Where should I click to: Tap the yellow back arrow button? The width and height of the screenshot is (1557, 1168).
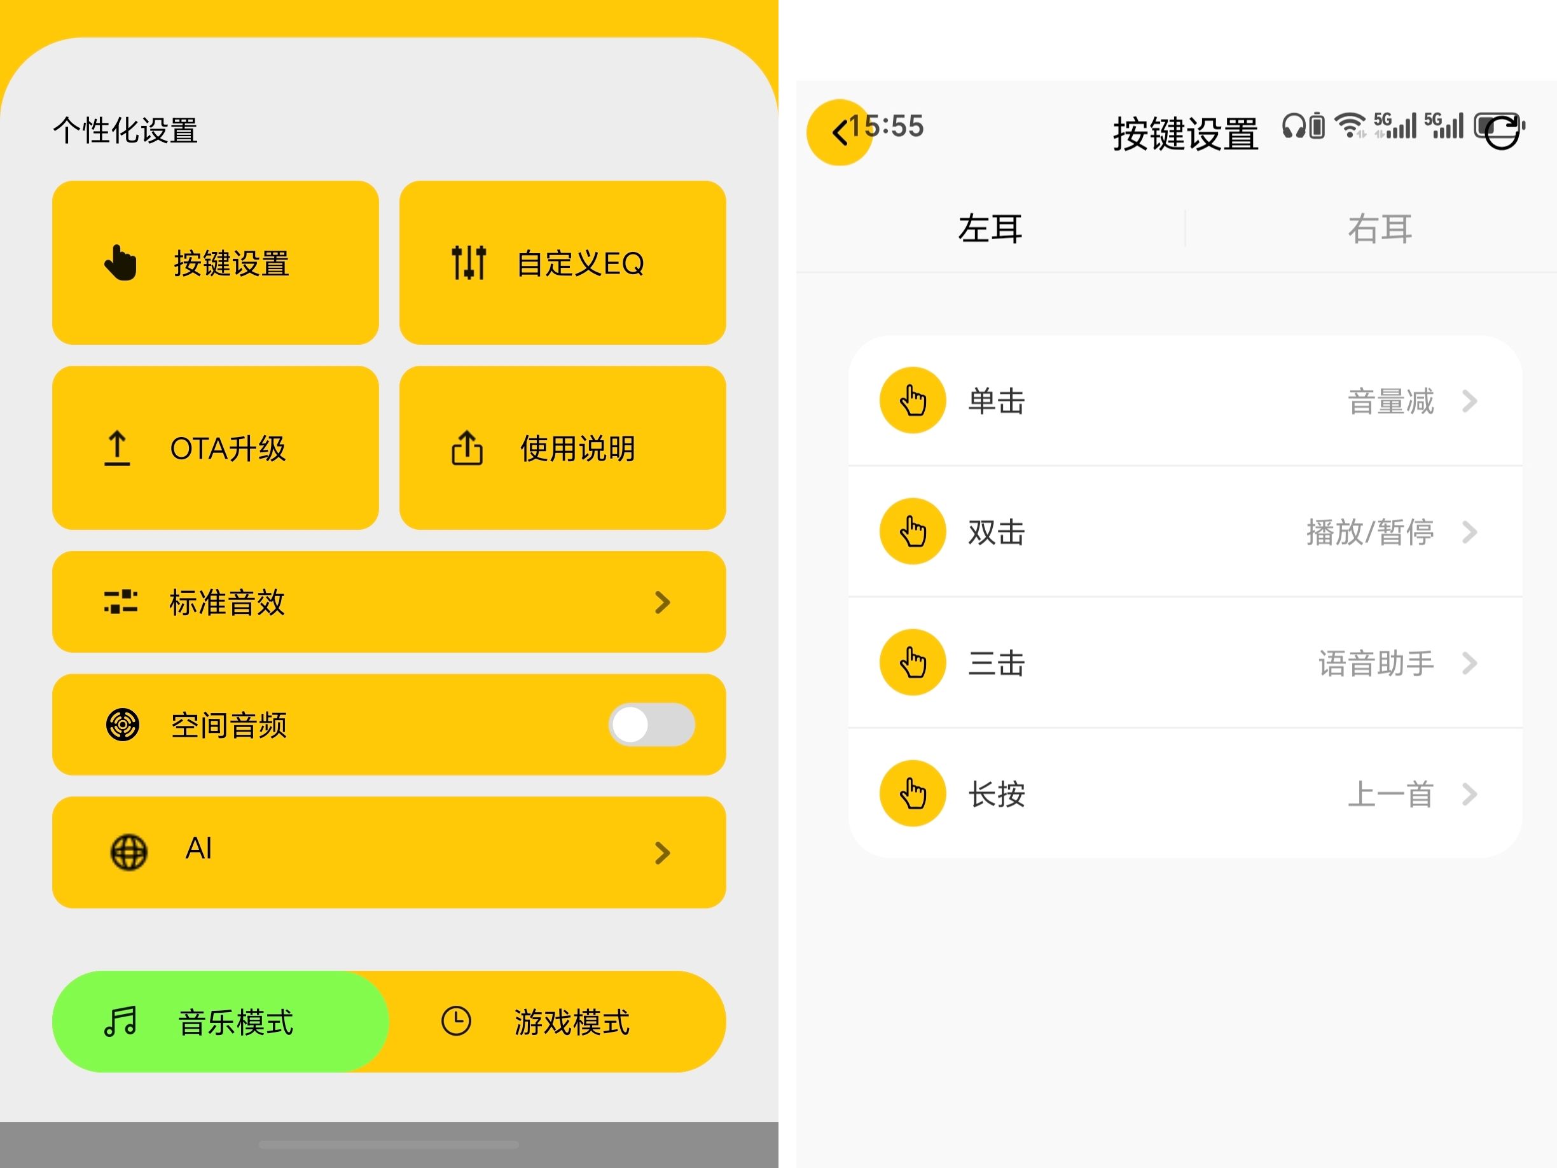pyautogui.click(x=839, y=132)
